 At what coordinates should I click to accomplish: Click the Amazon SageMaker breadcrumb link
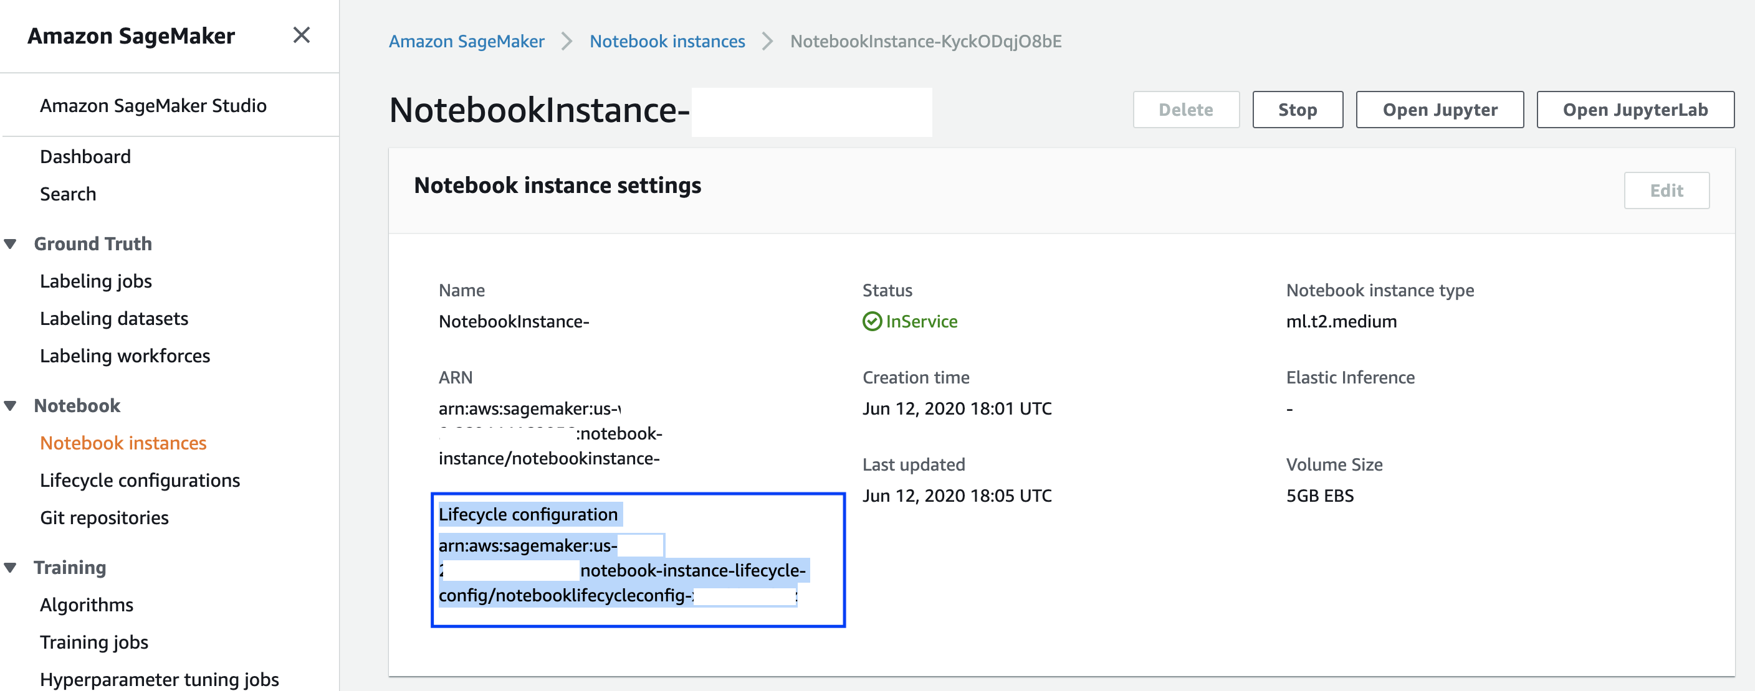coord(467,42)
